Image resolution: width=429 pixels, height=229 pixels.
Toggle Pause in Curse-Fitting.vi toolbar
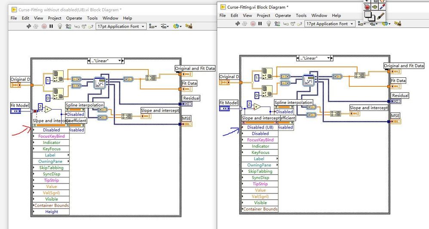point(260,24)
